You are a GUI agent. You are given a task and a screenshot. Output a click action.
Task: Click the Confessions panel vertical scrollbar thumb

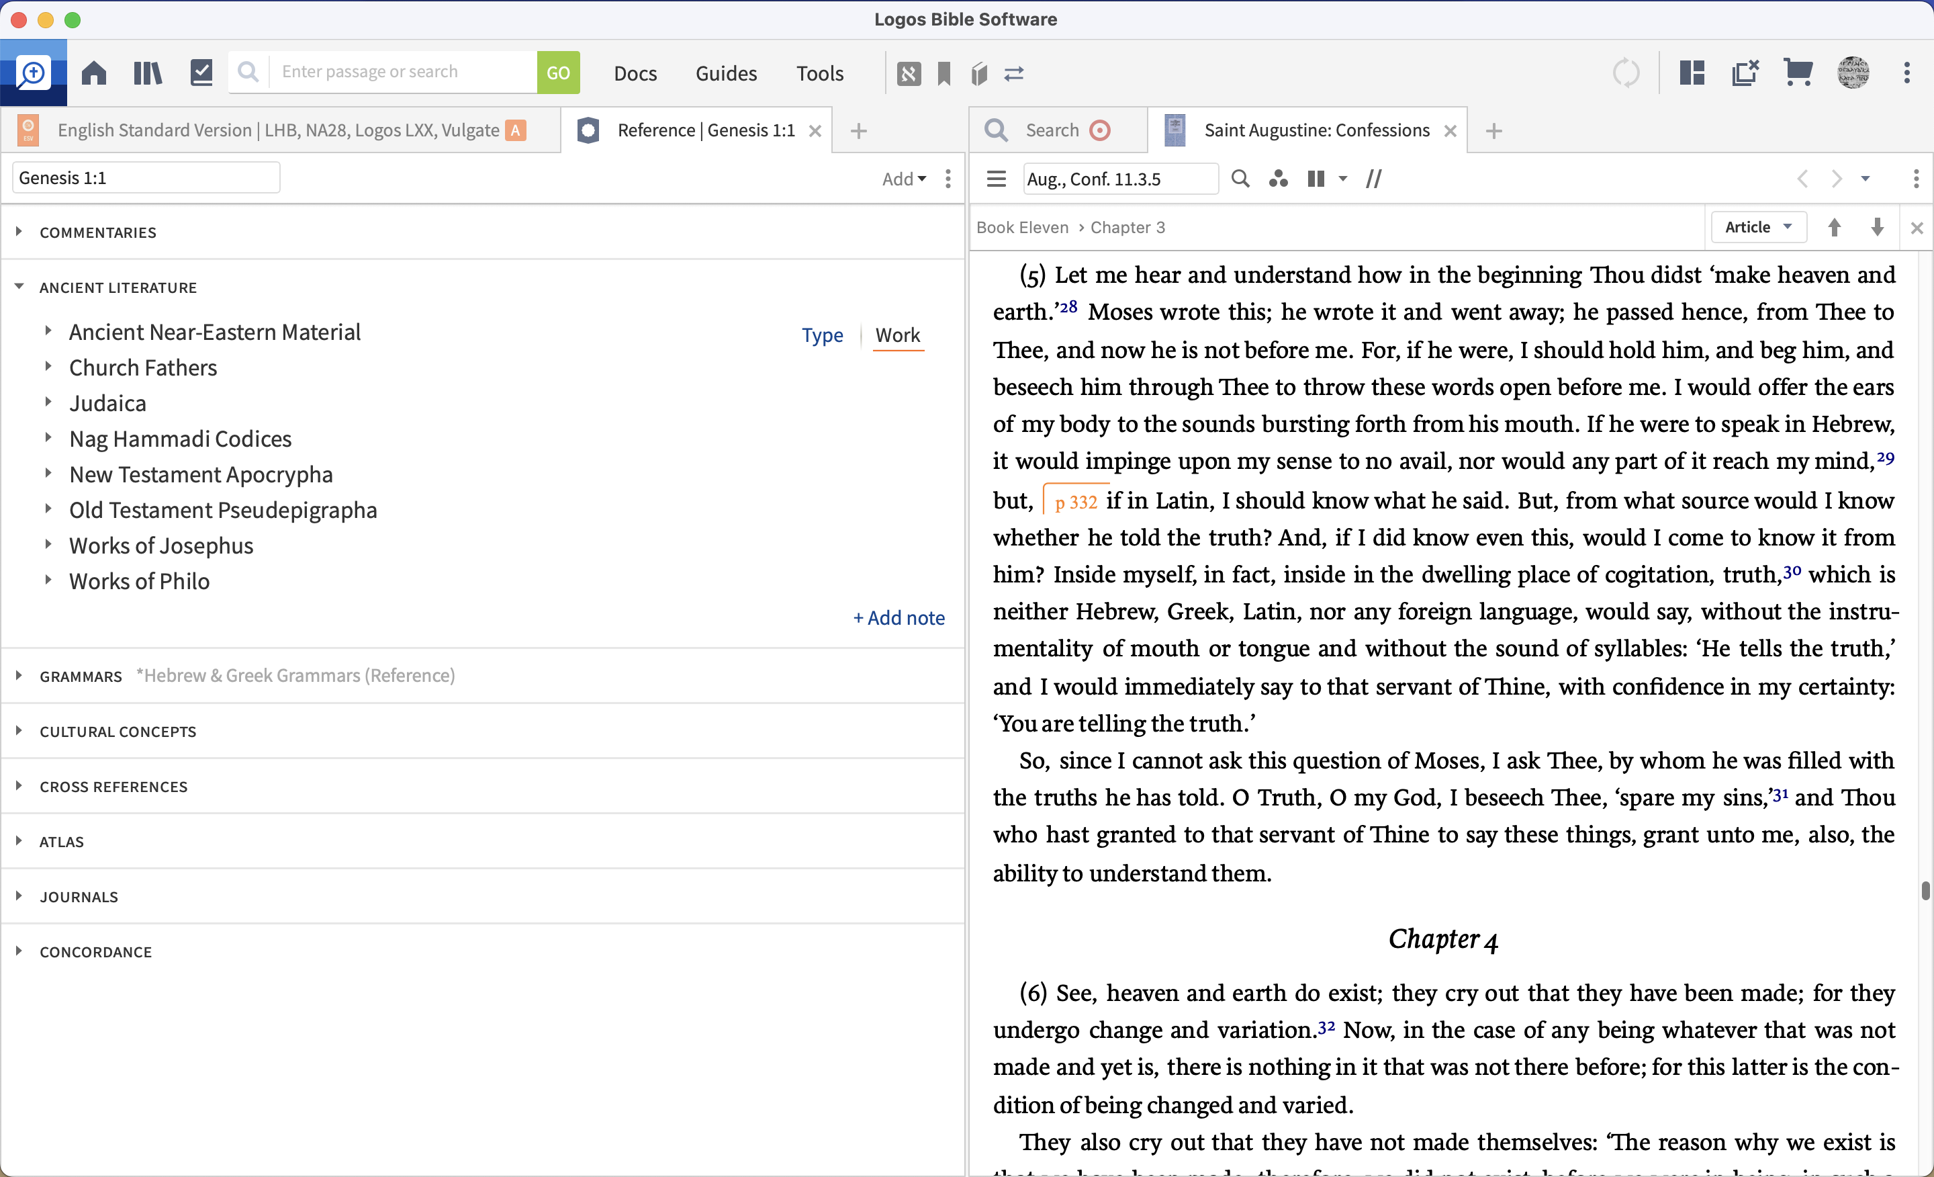point(1925,890)
